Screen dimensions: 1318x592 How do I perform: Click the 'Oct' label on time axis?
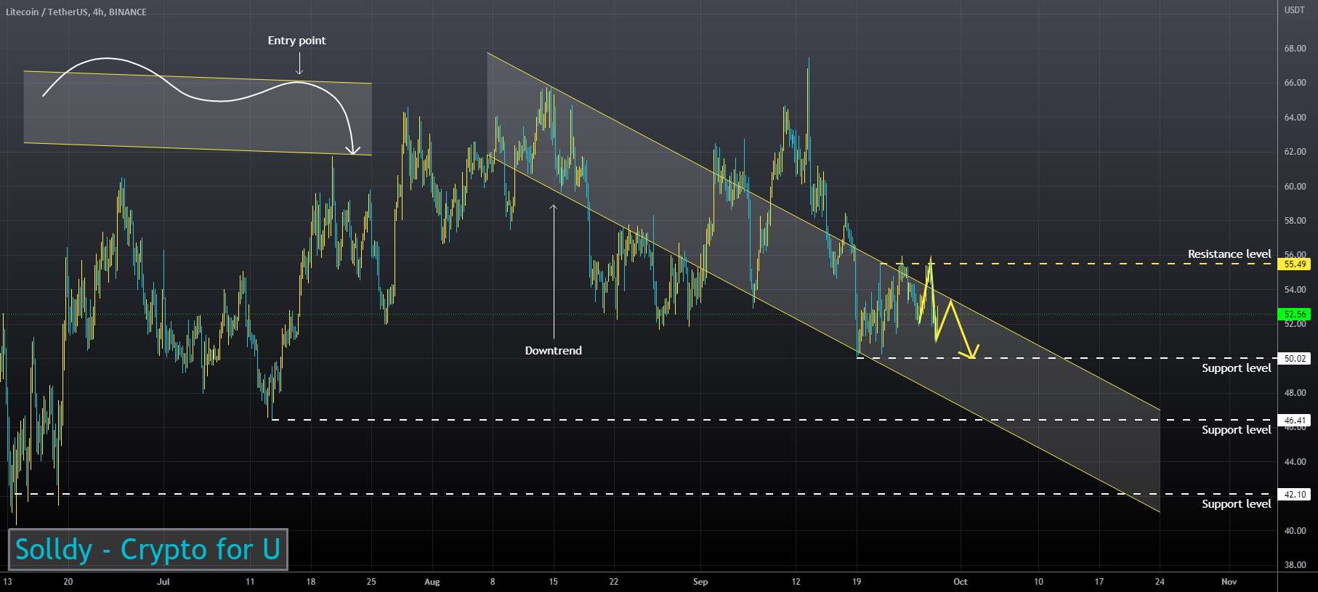(960, 582)
